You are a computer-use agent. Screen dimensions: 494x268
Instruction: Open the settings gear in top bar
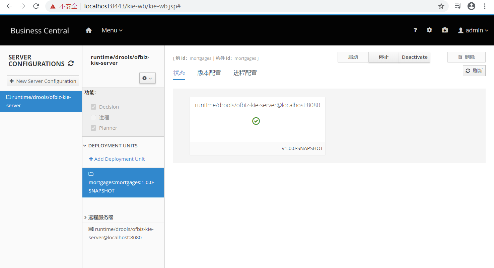click(429, 30)
